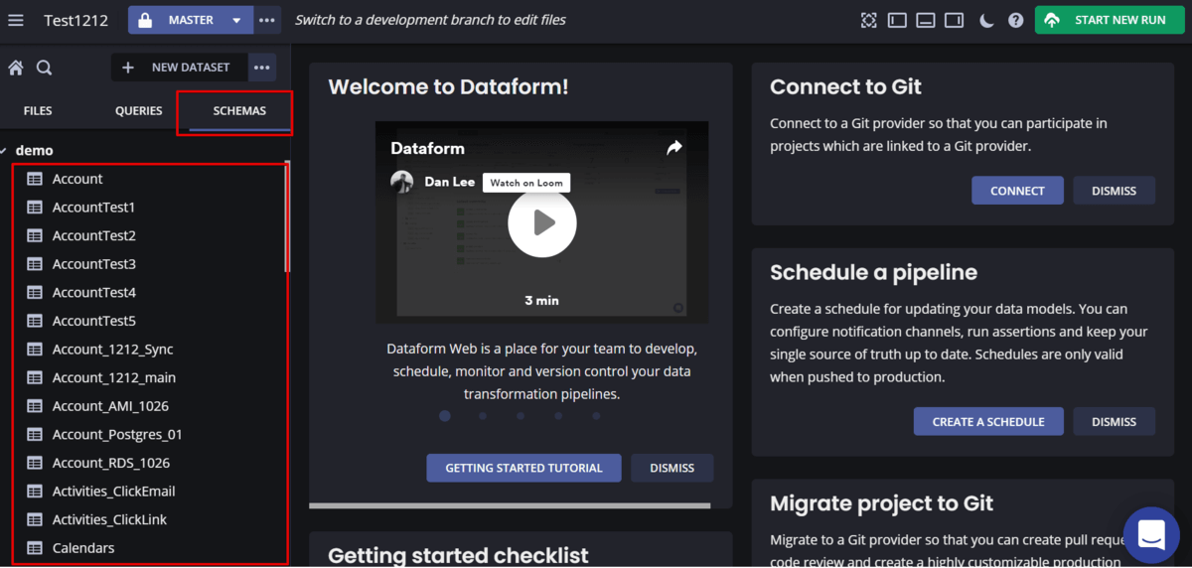Viewport: 1192px width, 568px height.
Task: Open the help question mark icon
Action: coord(1015,21)
